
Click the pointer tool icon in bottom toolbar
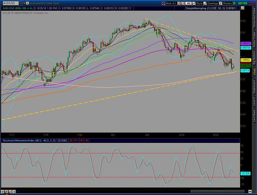pyautogui.click(x=14, y=191)
